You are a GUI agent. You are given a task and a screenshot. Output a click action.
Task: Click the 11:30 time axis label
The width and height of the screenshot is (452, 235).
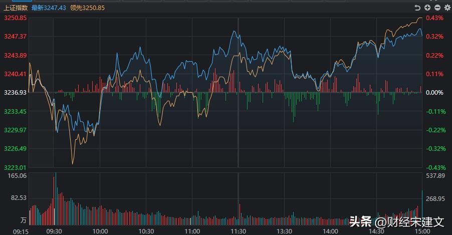(238, 231)
